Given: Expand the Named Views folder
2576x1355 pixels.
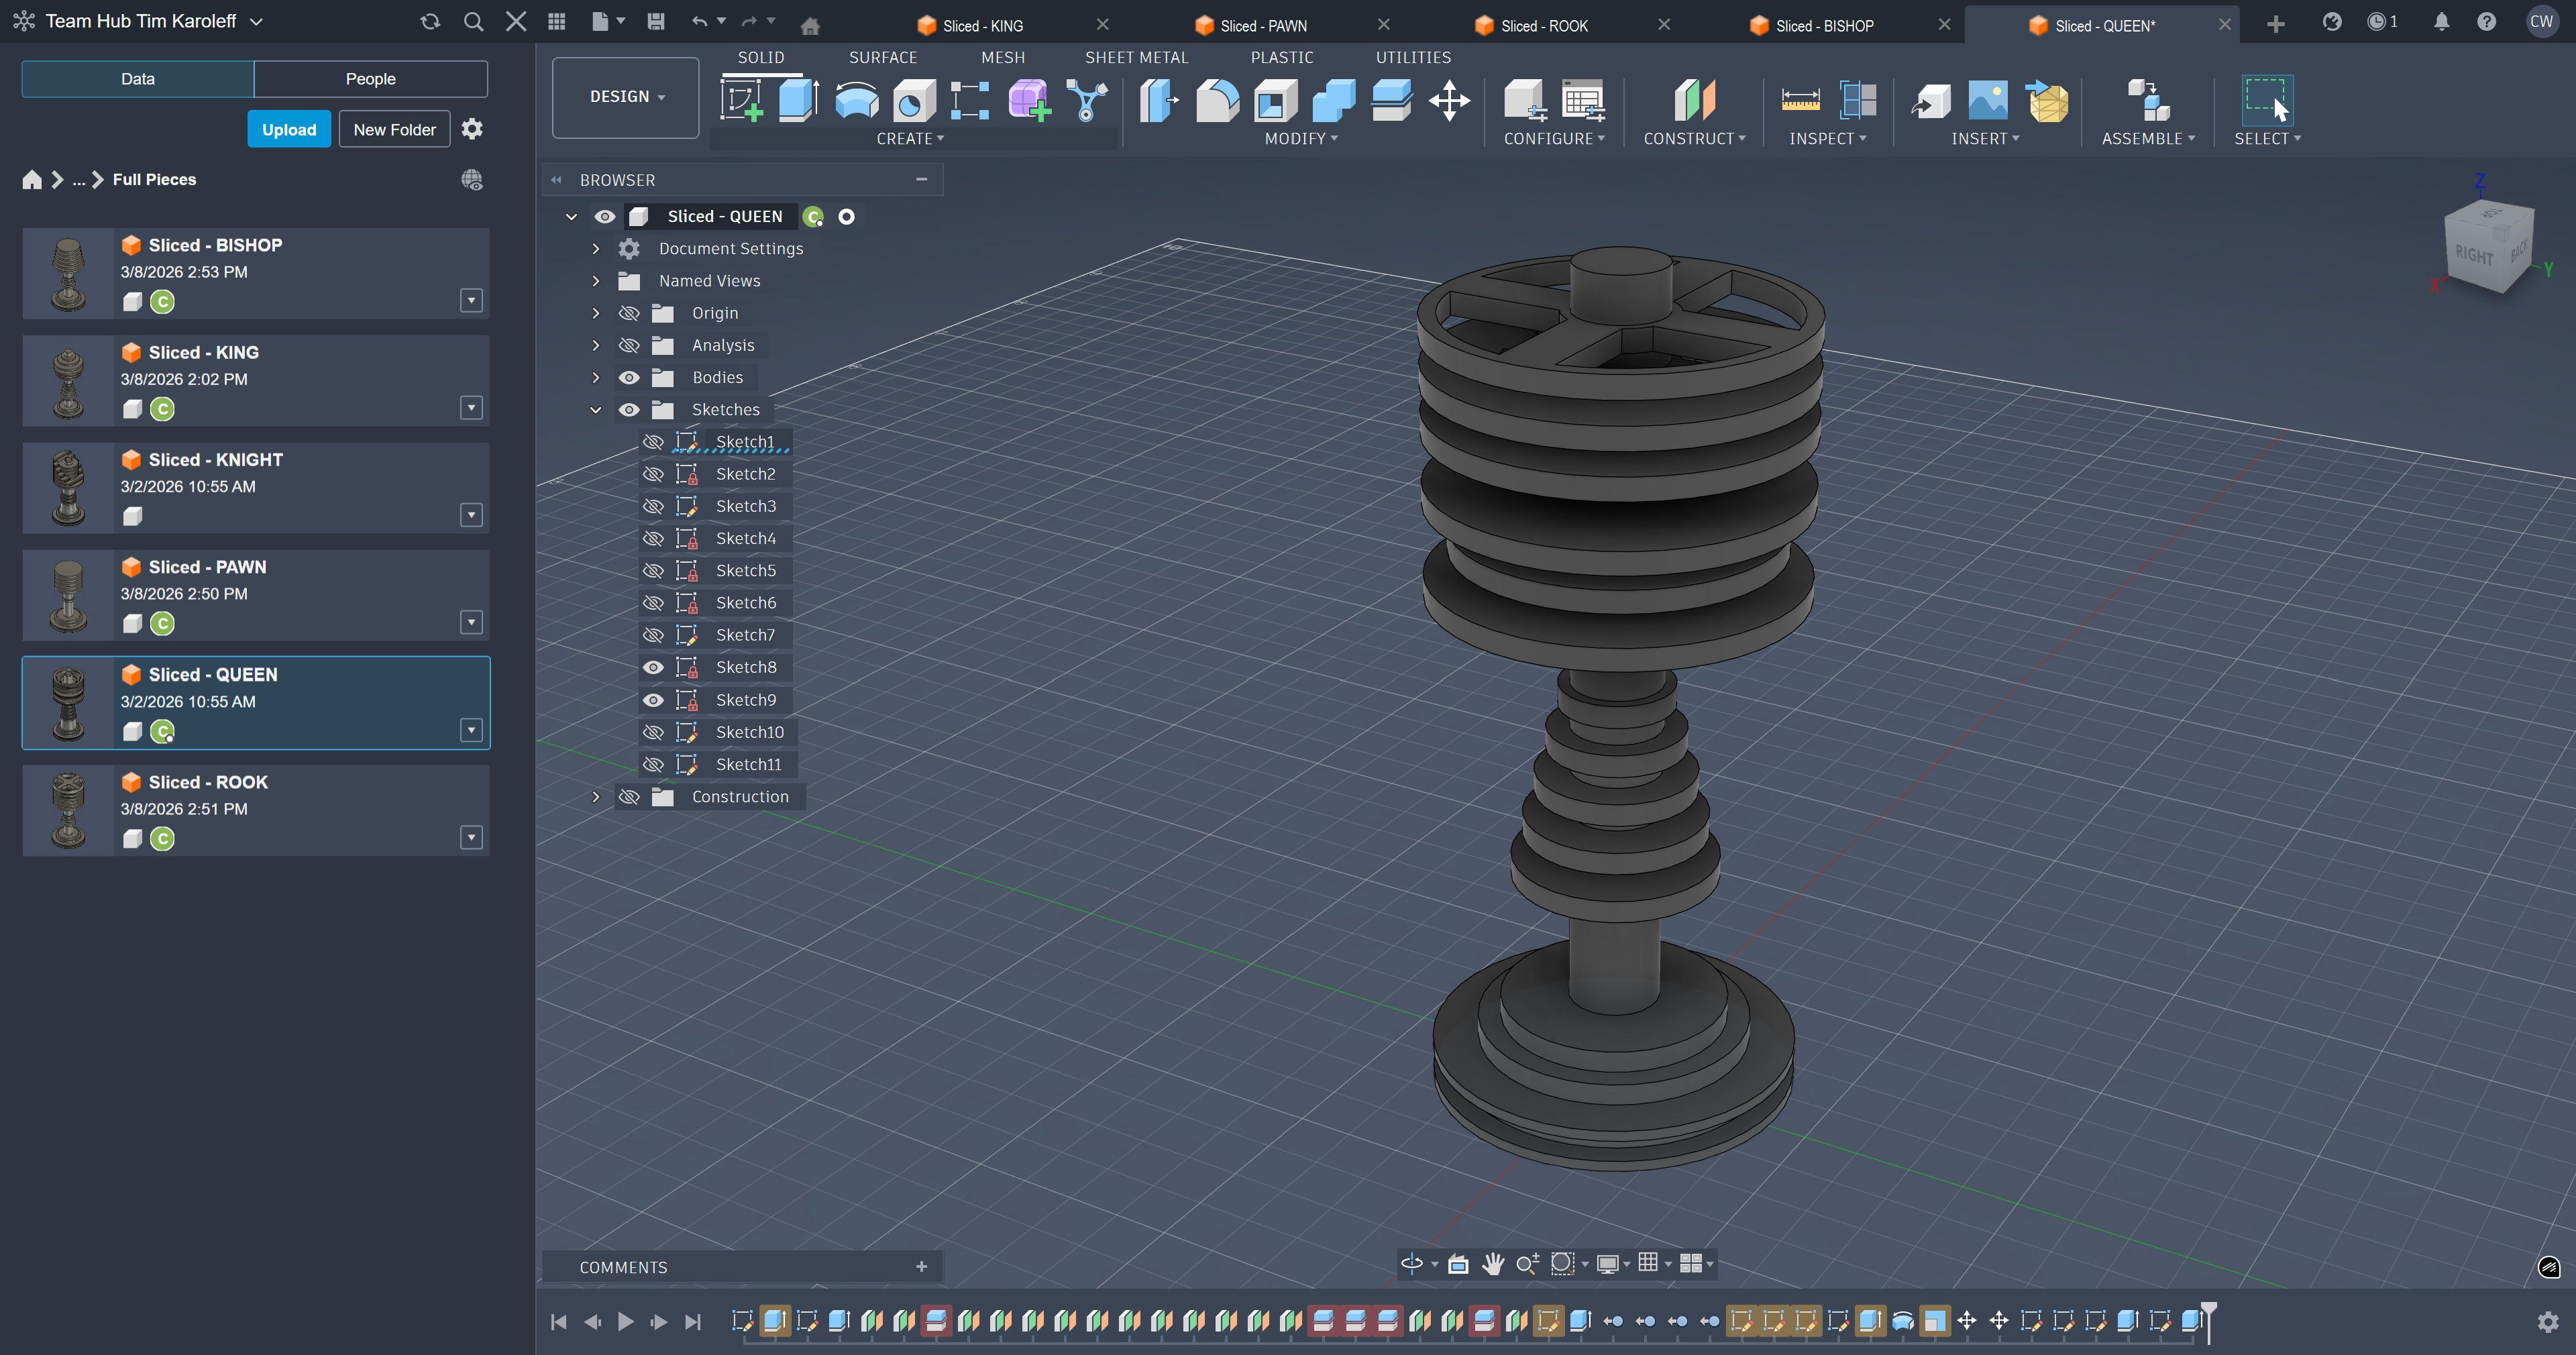Looking at the screenshot, I should [x=596, y=281].
